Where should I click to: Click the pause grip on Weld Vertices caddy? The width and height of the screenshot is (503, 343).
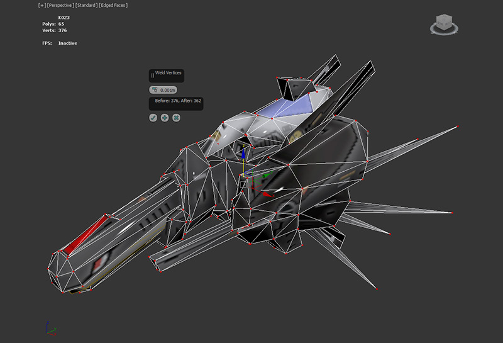[x=152, y=76]
